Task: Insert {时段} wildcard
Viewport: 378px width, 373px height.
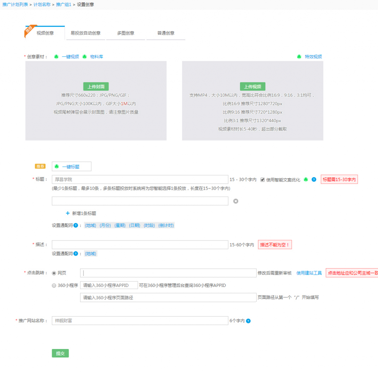Action: 149,225
